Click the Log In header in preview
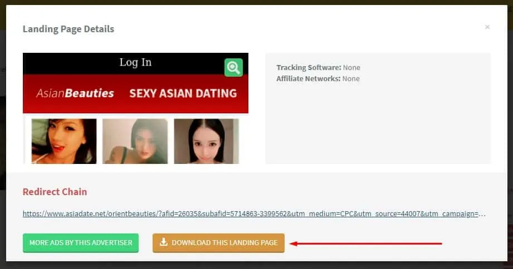This screenshot has height=269, width=513. coord(135,62)
